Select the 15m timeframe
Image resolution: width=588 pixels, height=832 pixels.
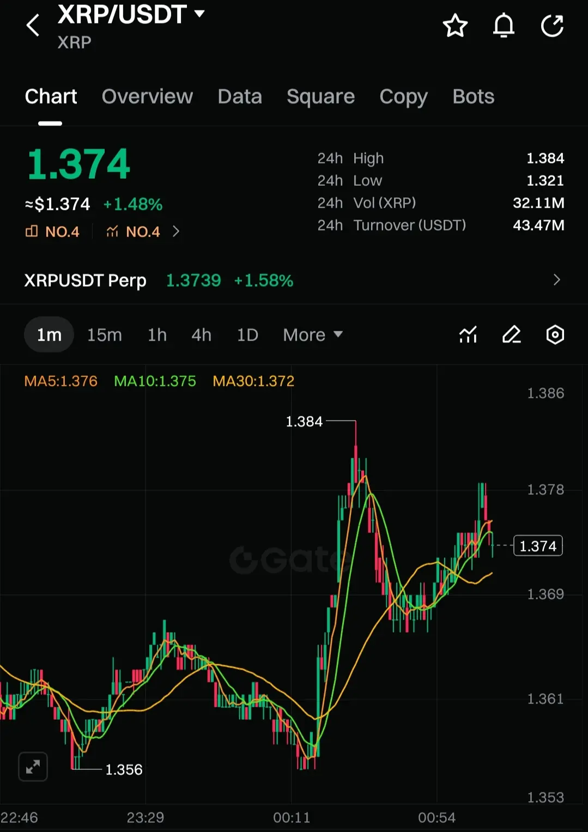pyautogui.click(x=105, y=335)
